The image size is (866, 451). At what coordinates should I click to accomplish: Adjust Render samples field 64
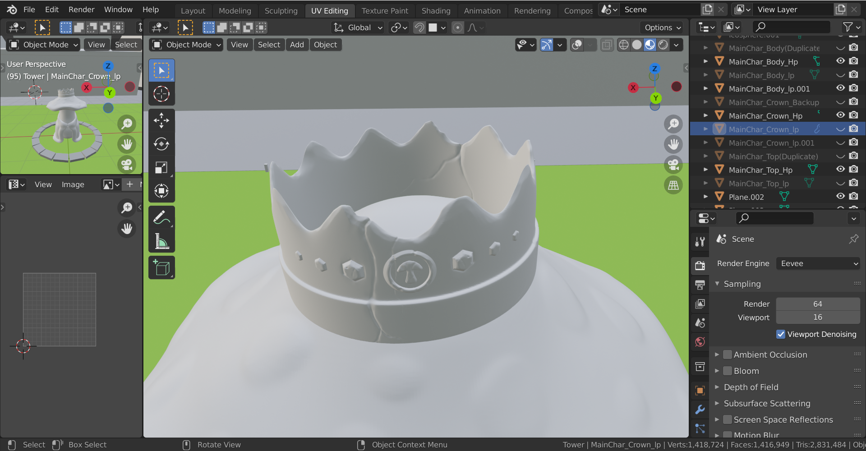pyautogui.click(x=818, y=304)
